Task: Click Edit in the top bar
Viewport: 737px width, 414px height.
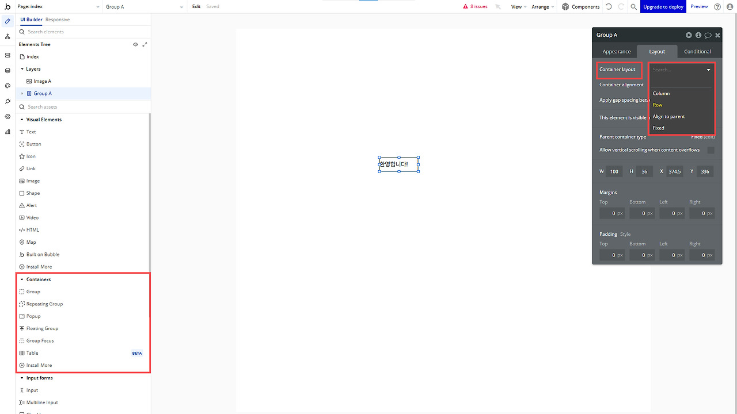Action: coord(196,6)
